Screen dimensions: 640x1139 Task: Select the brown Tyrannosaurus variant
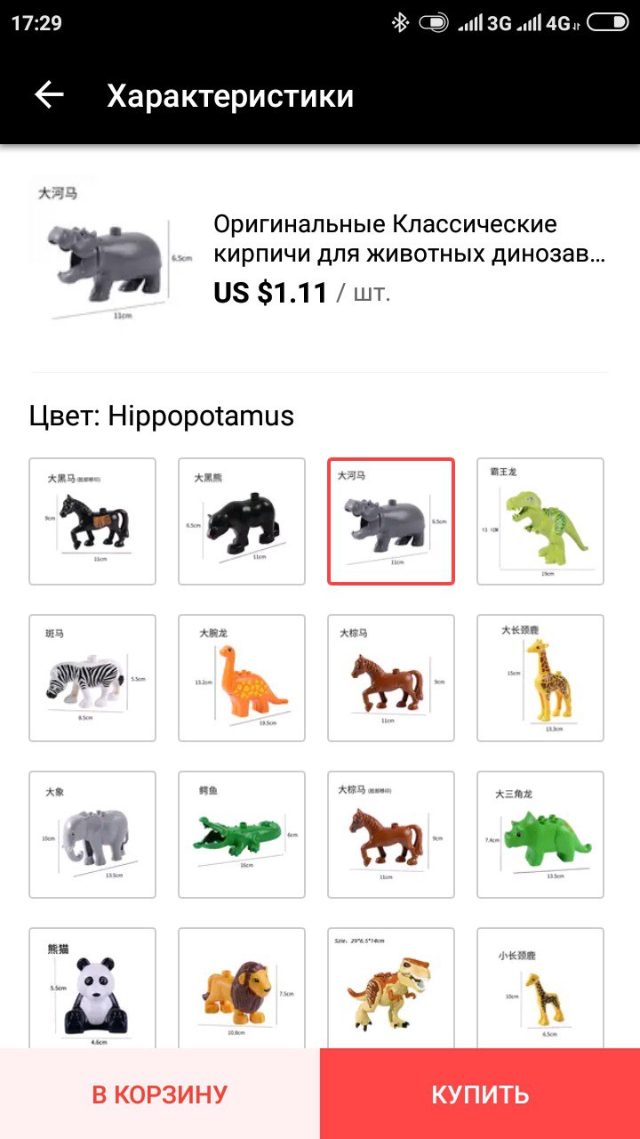391,988
